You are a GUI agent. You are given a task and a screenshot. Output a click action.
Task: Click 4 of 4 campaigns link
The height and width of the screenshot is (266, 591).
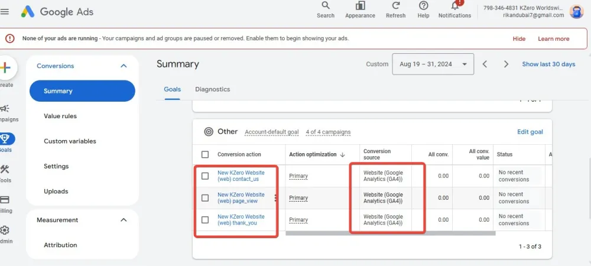tap(328, 132)
